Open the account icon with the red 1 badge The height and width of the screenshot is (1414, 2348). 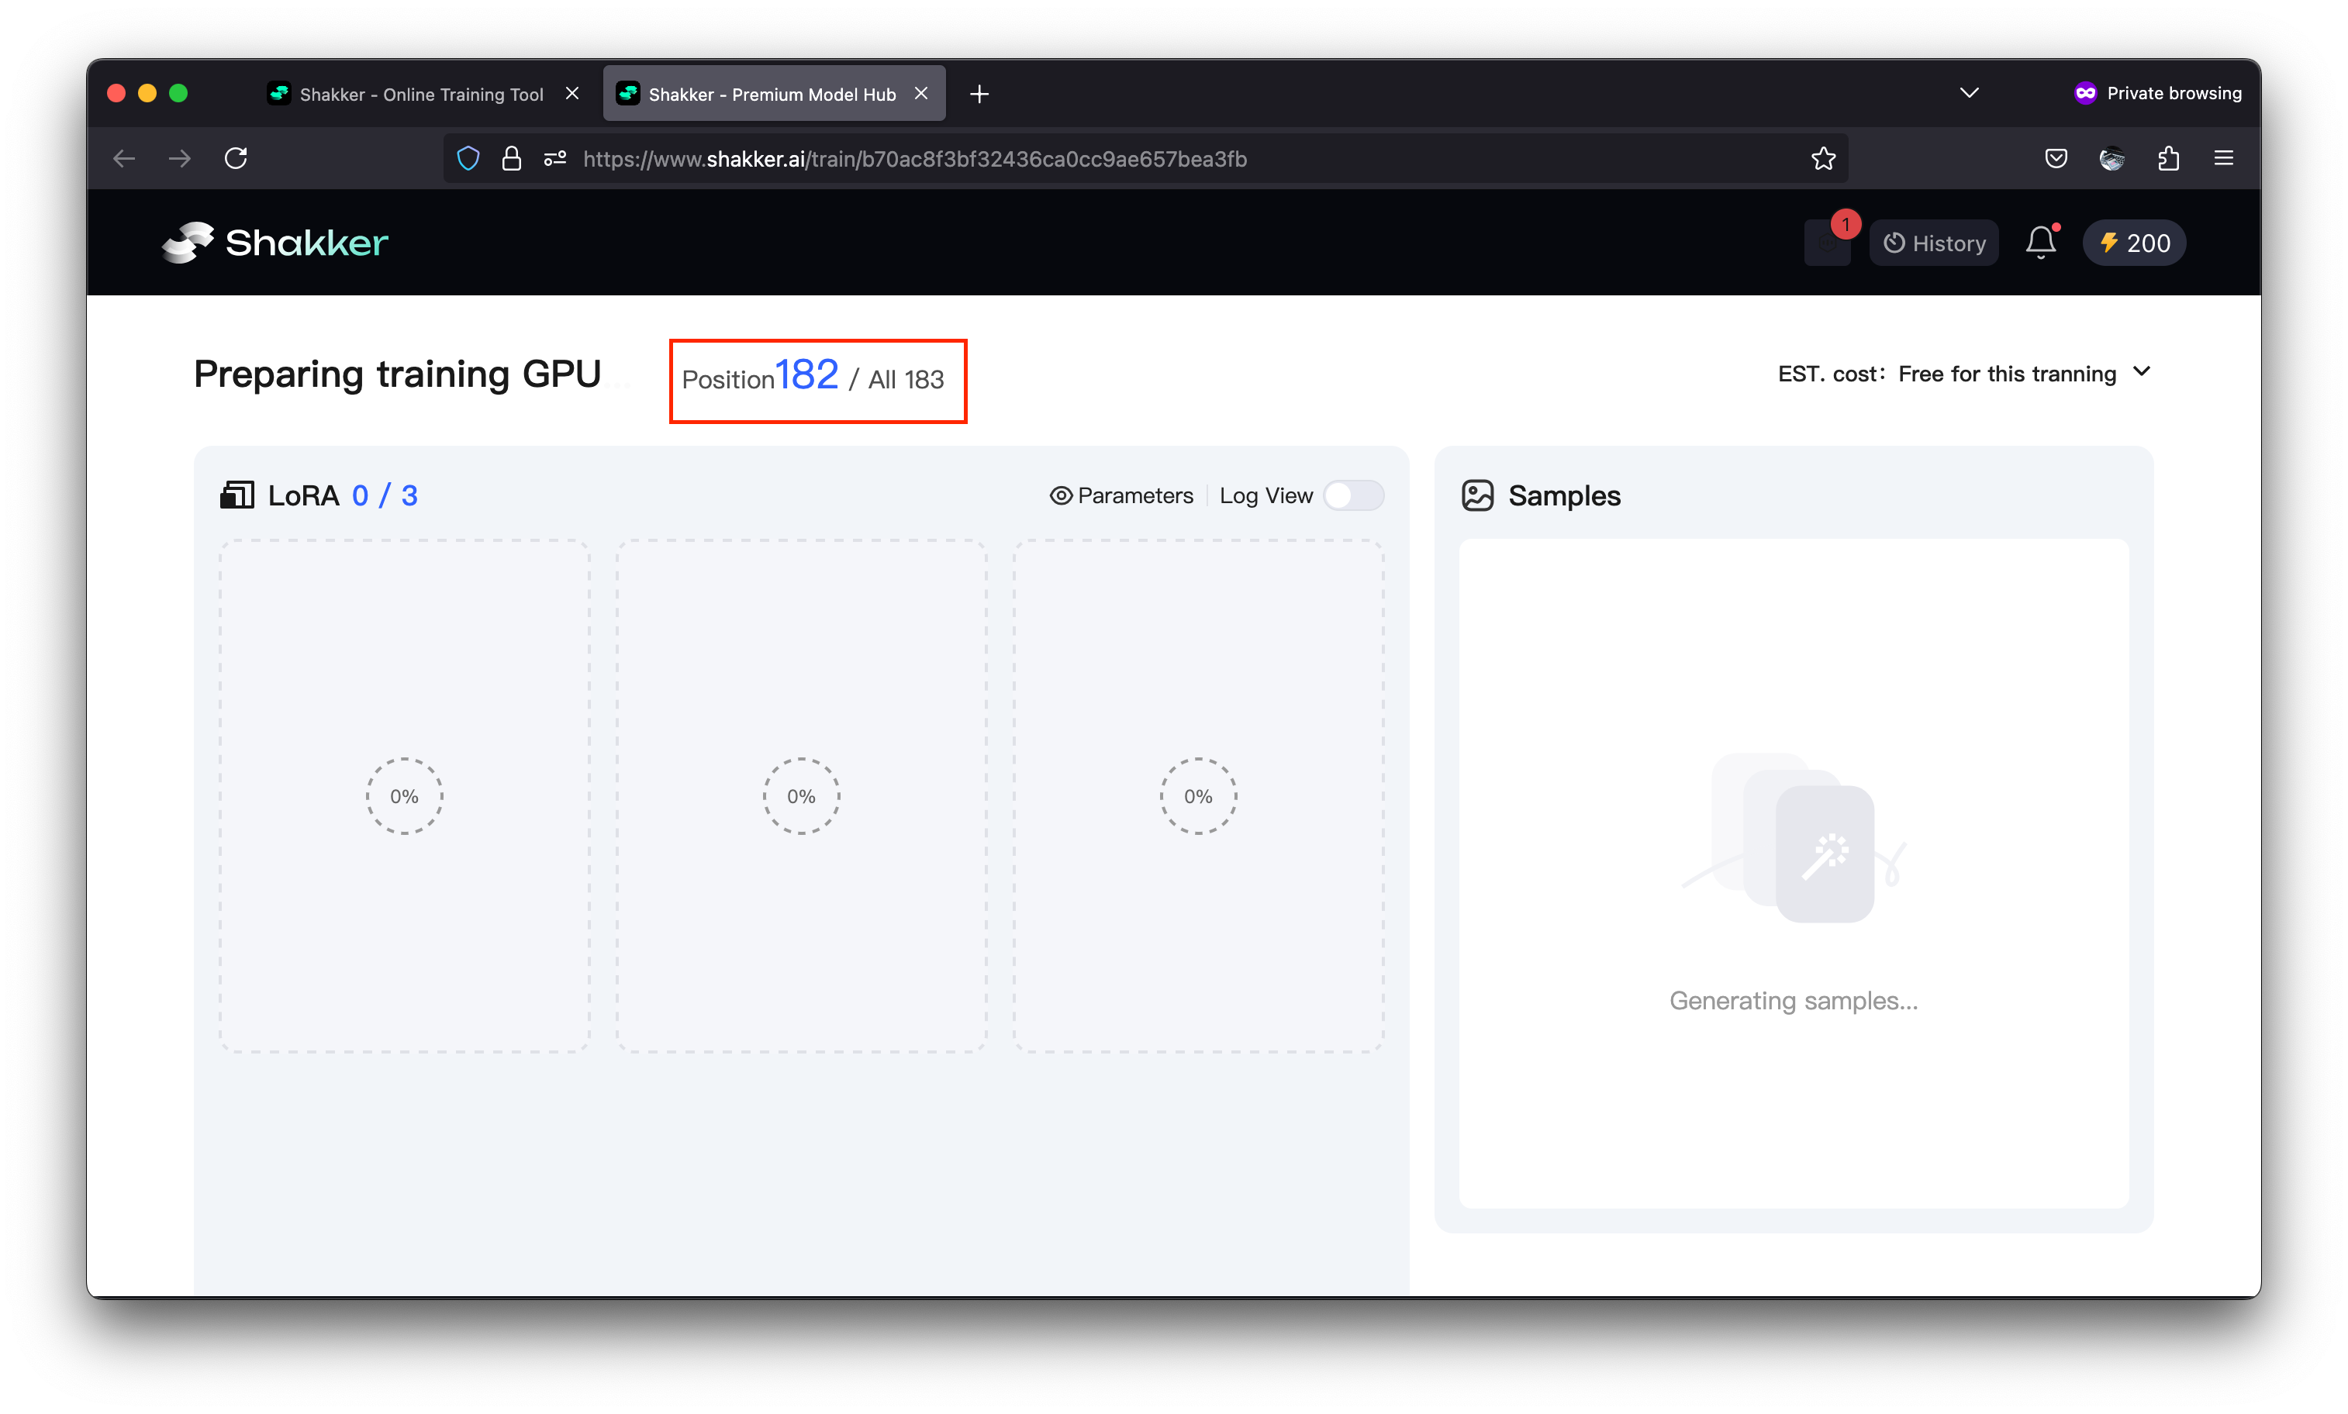pos(1828,244)
